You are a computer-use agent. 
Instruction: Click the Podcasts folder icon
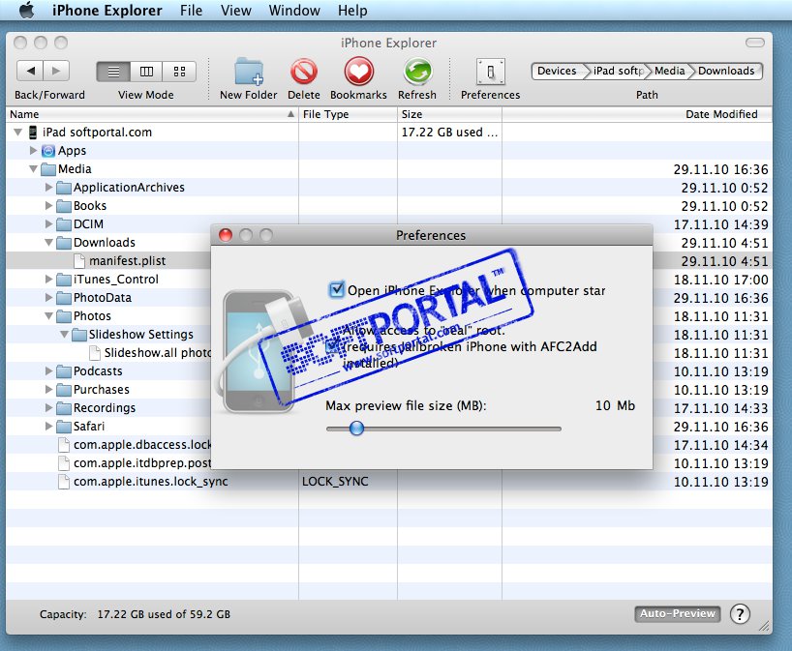point(64,371)
